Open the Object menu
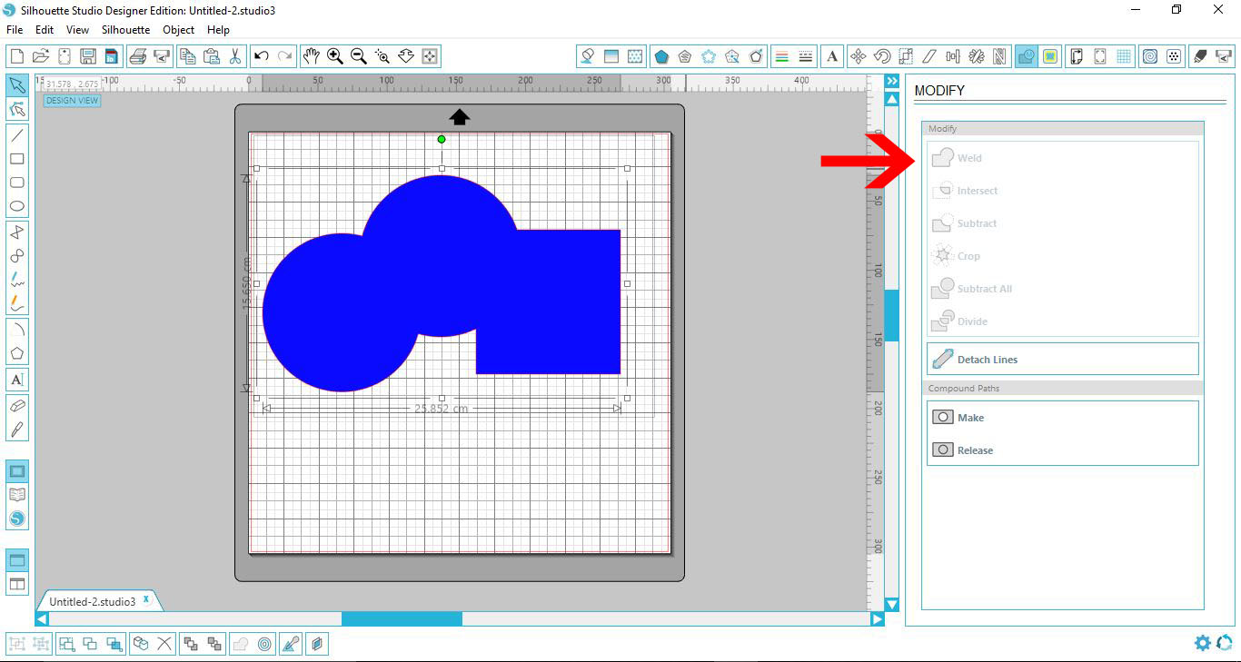The height and width of the screenshot is (662, 1241). tap(178, 30)
